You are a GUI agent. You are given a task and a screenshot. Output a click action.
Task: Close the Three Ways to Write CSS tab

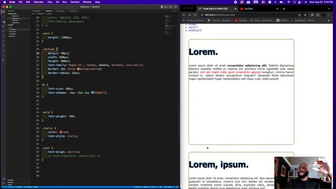[x=235, y=9]
